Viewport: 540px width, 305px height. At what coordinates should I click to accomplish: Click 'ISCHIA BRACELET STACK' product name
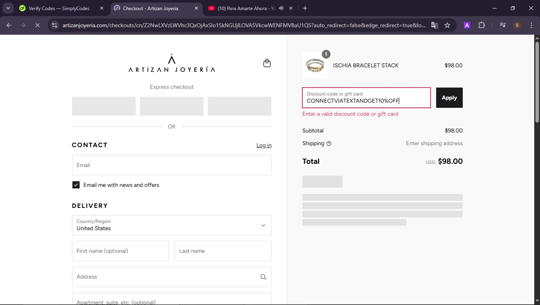pyautogui.click(x=366, y=65)
